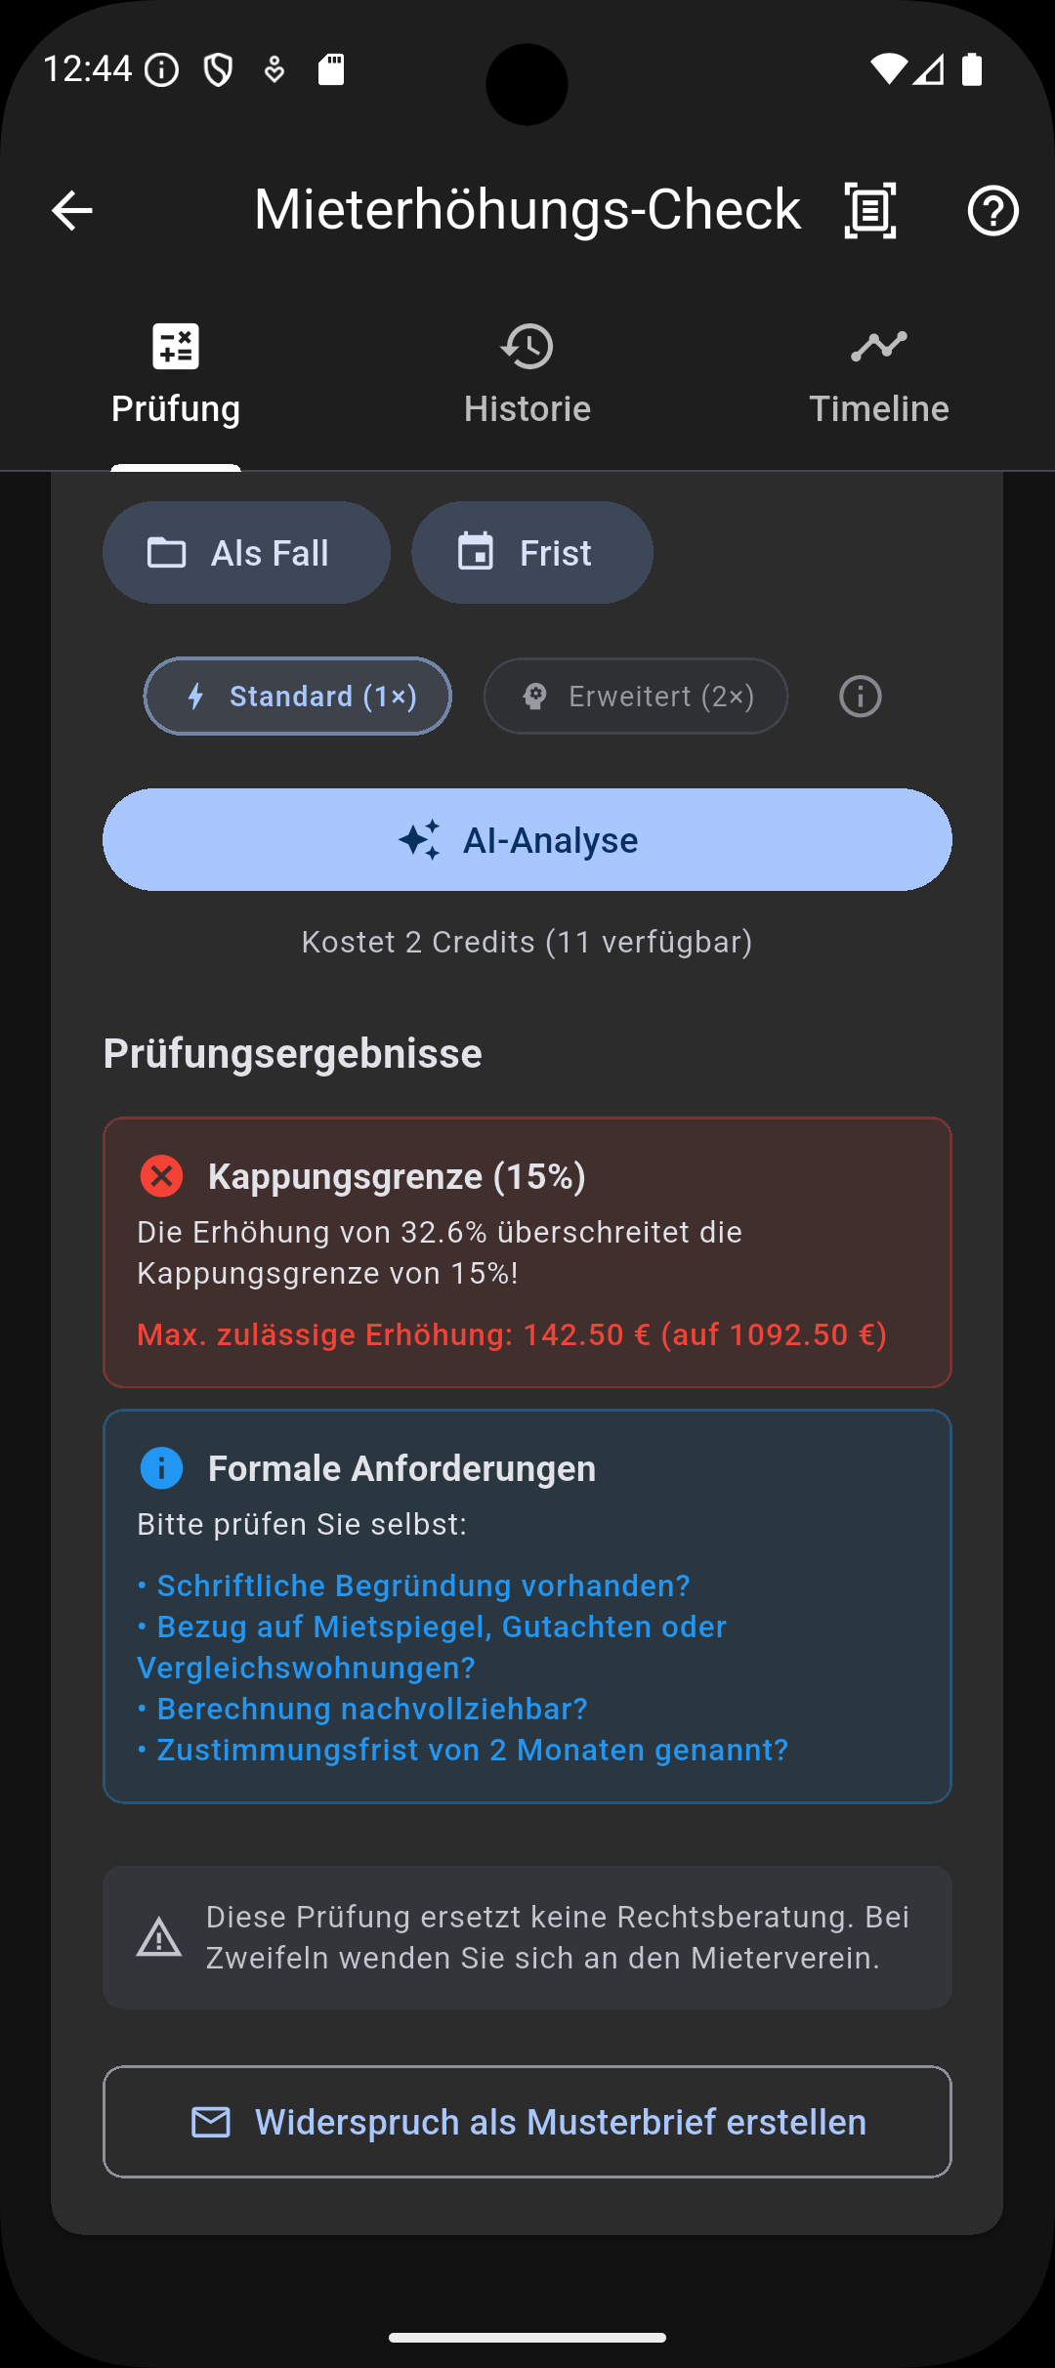Switch to the Erweitert (2×) analysis mode
Image resolution: width=1055 pixels, height=2368 pixels.
[634, 696]
